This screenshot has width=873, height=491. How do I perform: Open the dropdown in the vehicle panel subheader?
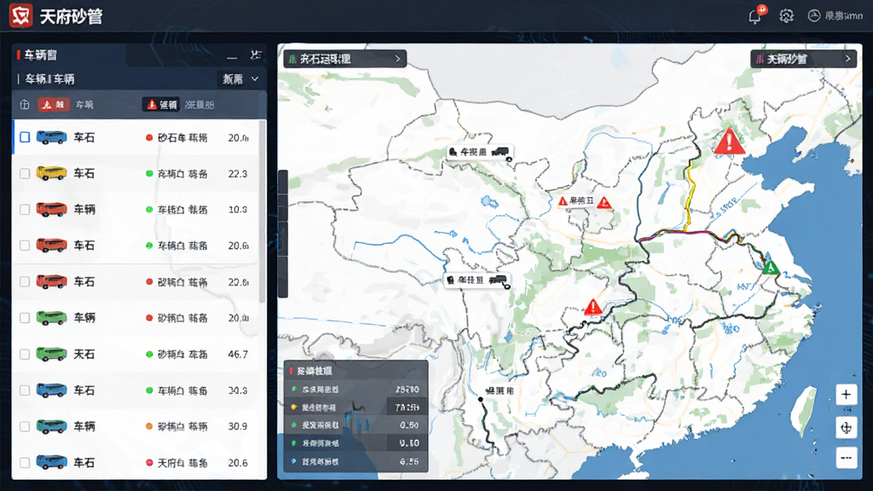point(240,79)
